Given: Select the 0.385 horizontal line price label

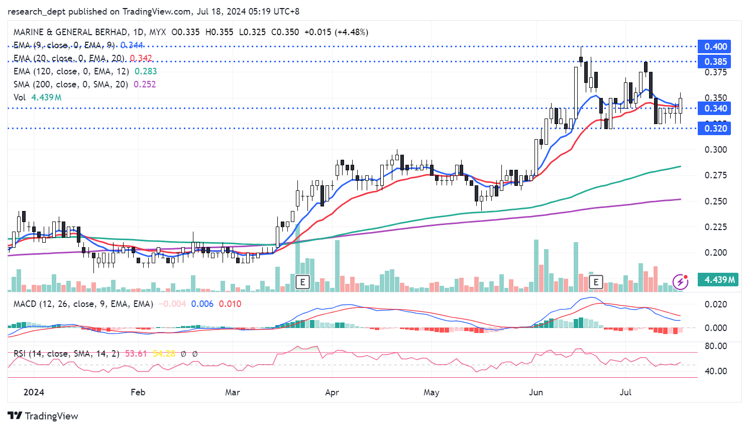Looking at the screenshot, I should pyautogui.click(x=715, y=62).
